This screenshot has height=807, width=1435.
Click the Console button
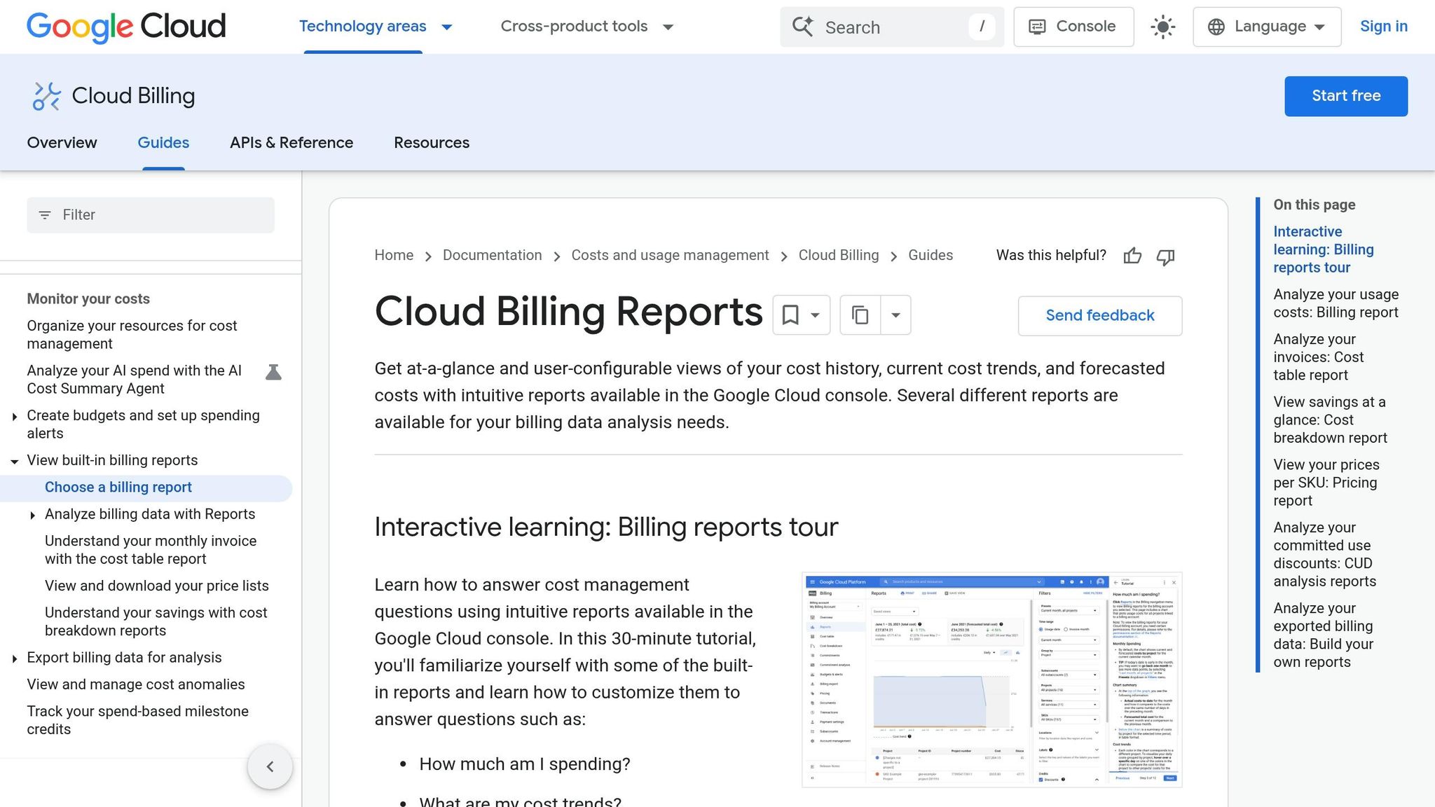point(1073,27)
